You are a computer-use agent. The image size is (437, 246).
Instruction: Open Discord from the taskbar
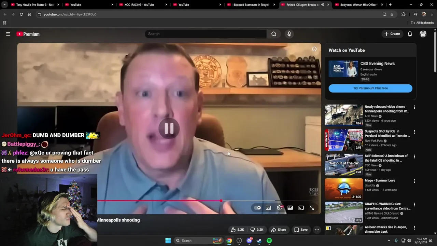click(x=249, y=241)
